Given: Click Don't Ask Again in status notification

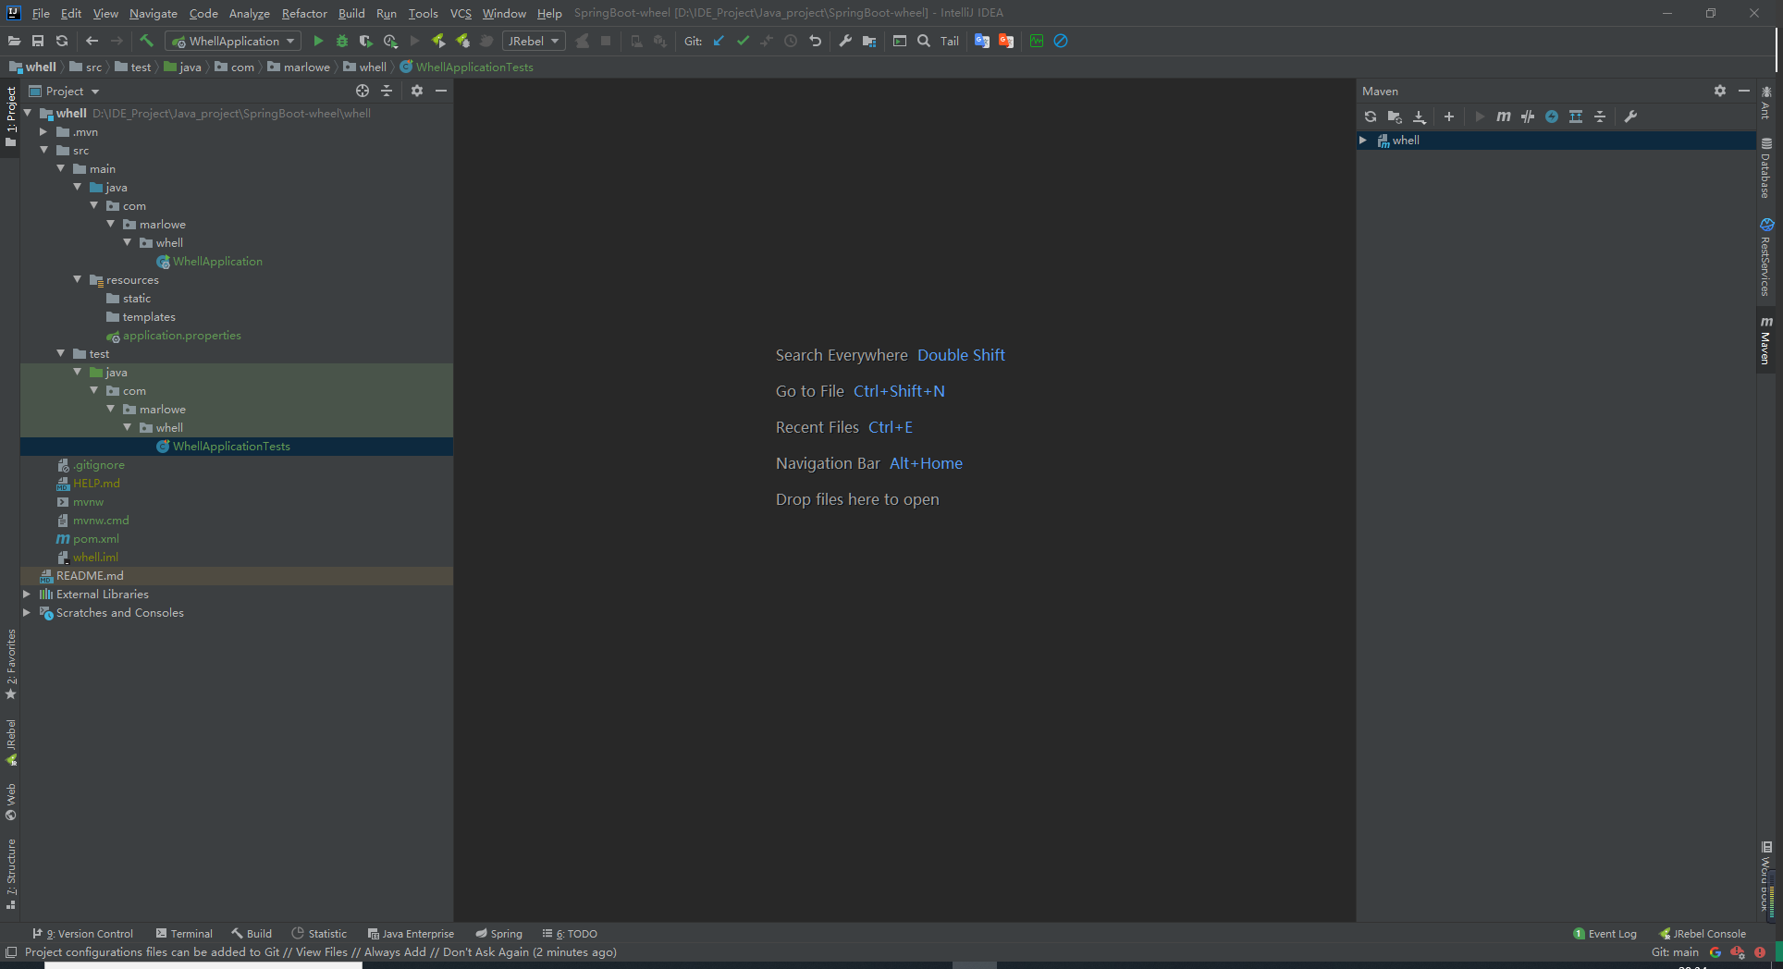Looking at the screenshot, I should 486,952.
